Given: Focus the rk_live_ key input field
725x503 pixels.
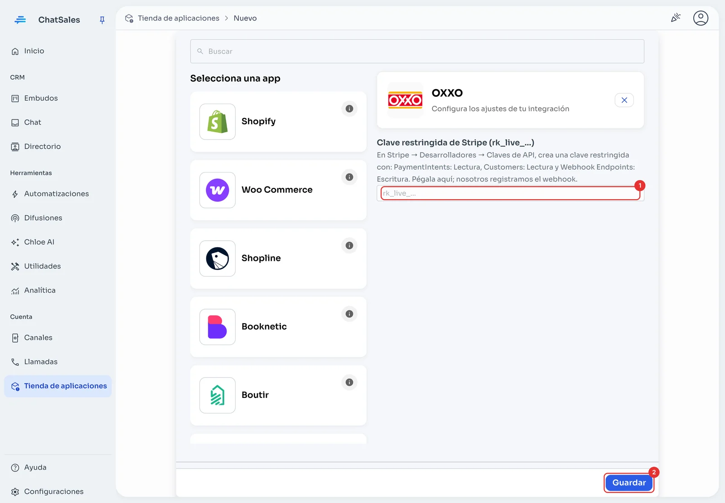Looking at the screenshot, I should pyautogui.click(x=510, y=193).
